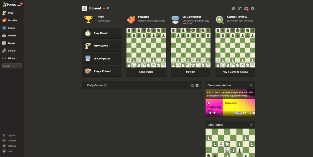Open stream player settings gear

[x=244, y=113]
